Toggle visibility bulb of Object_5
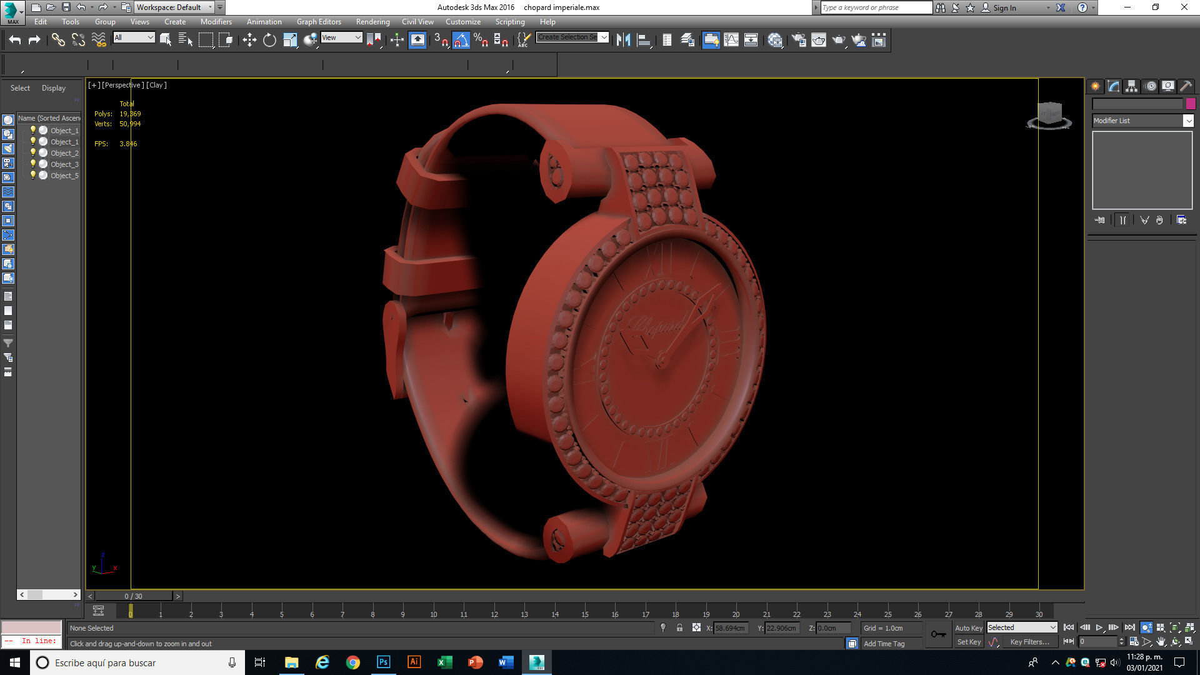The width and height of the screenshot is (1200, 675). click(x=33, y=175)
